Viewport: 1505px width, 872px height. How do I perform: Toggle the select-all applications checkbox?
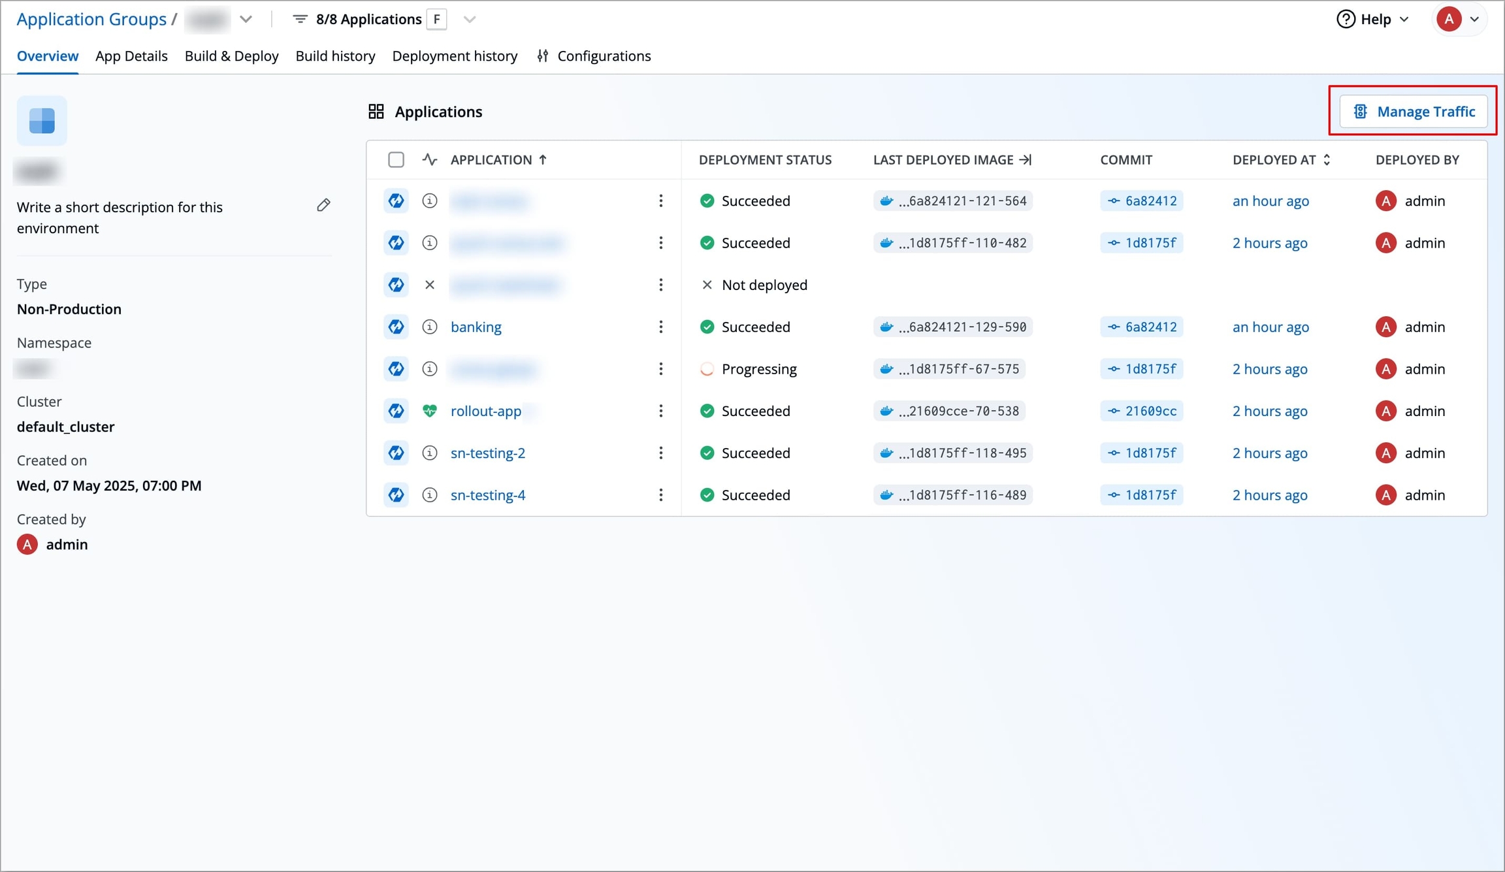pyautogui.click(x=396, y=159)
